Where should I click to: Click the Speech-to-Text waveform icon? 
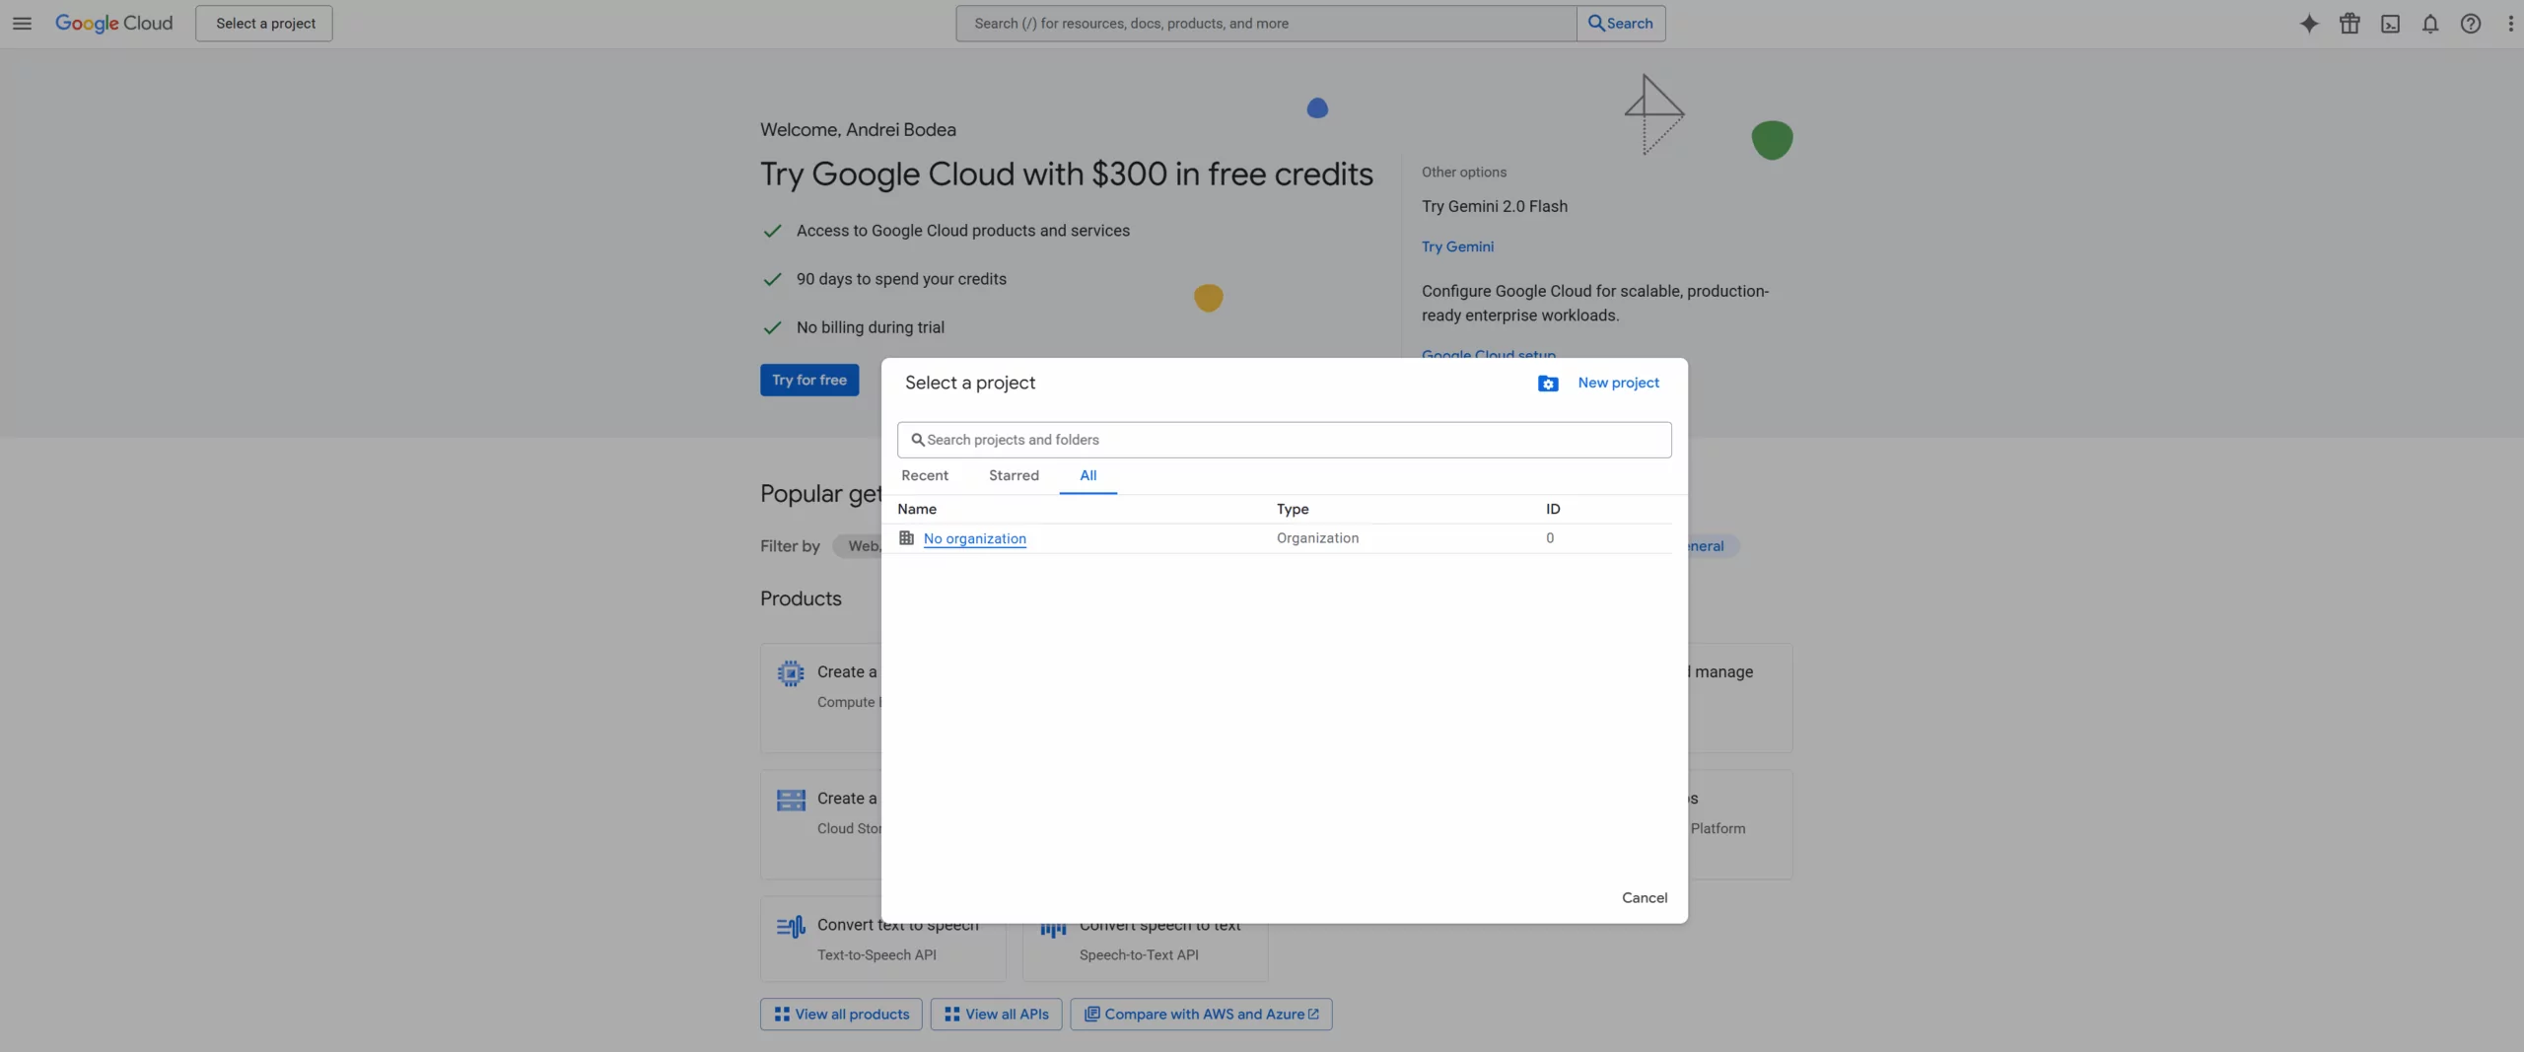click(x=1053, y=930)
